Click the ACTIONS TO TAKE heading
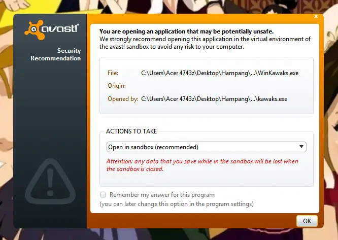338x240 pixels. tap(131, 131)
